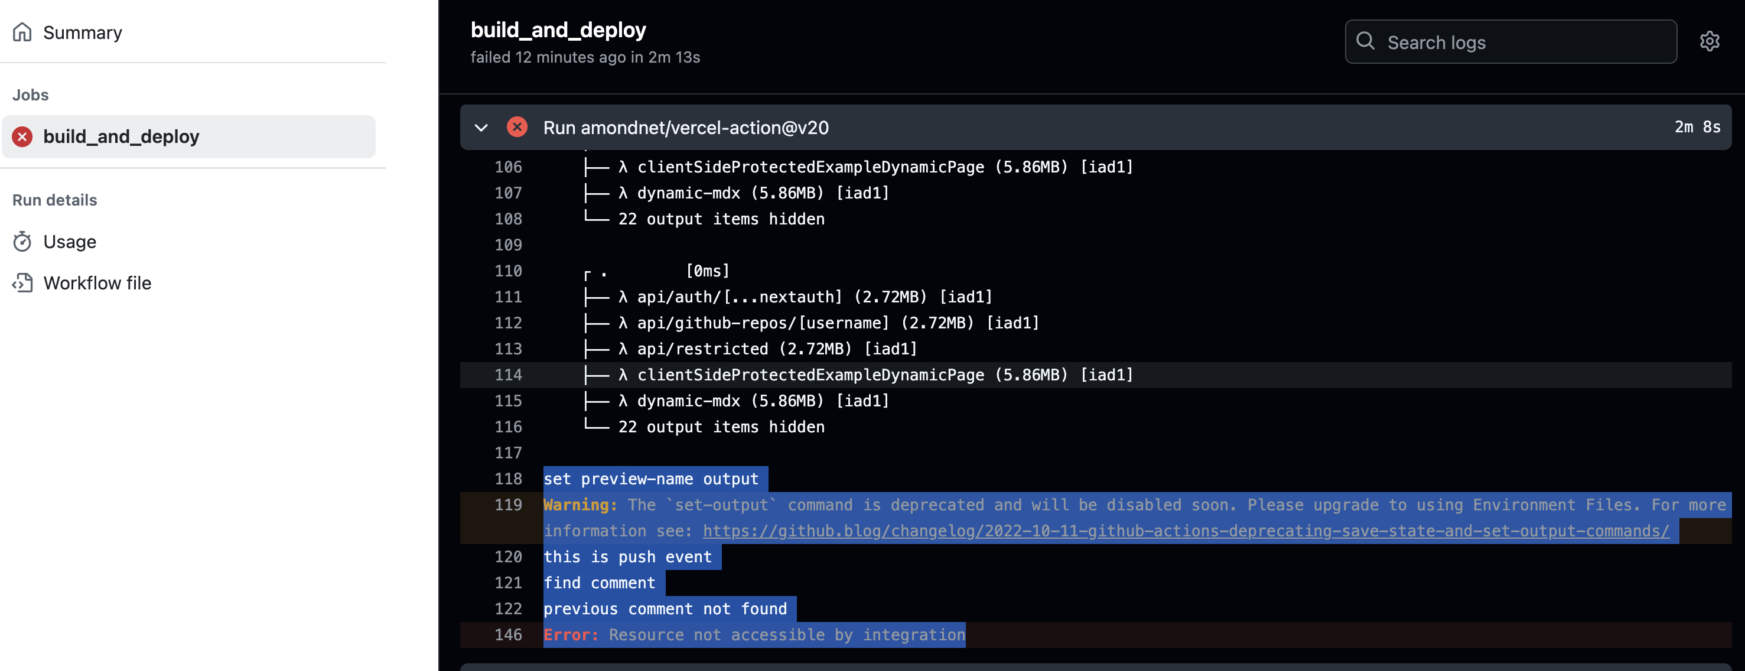Select line number 114
Viewport: 1745px width, 671px height.
508,374
